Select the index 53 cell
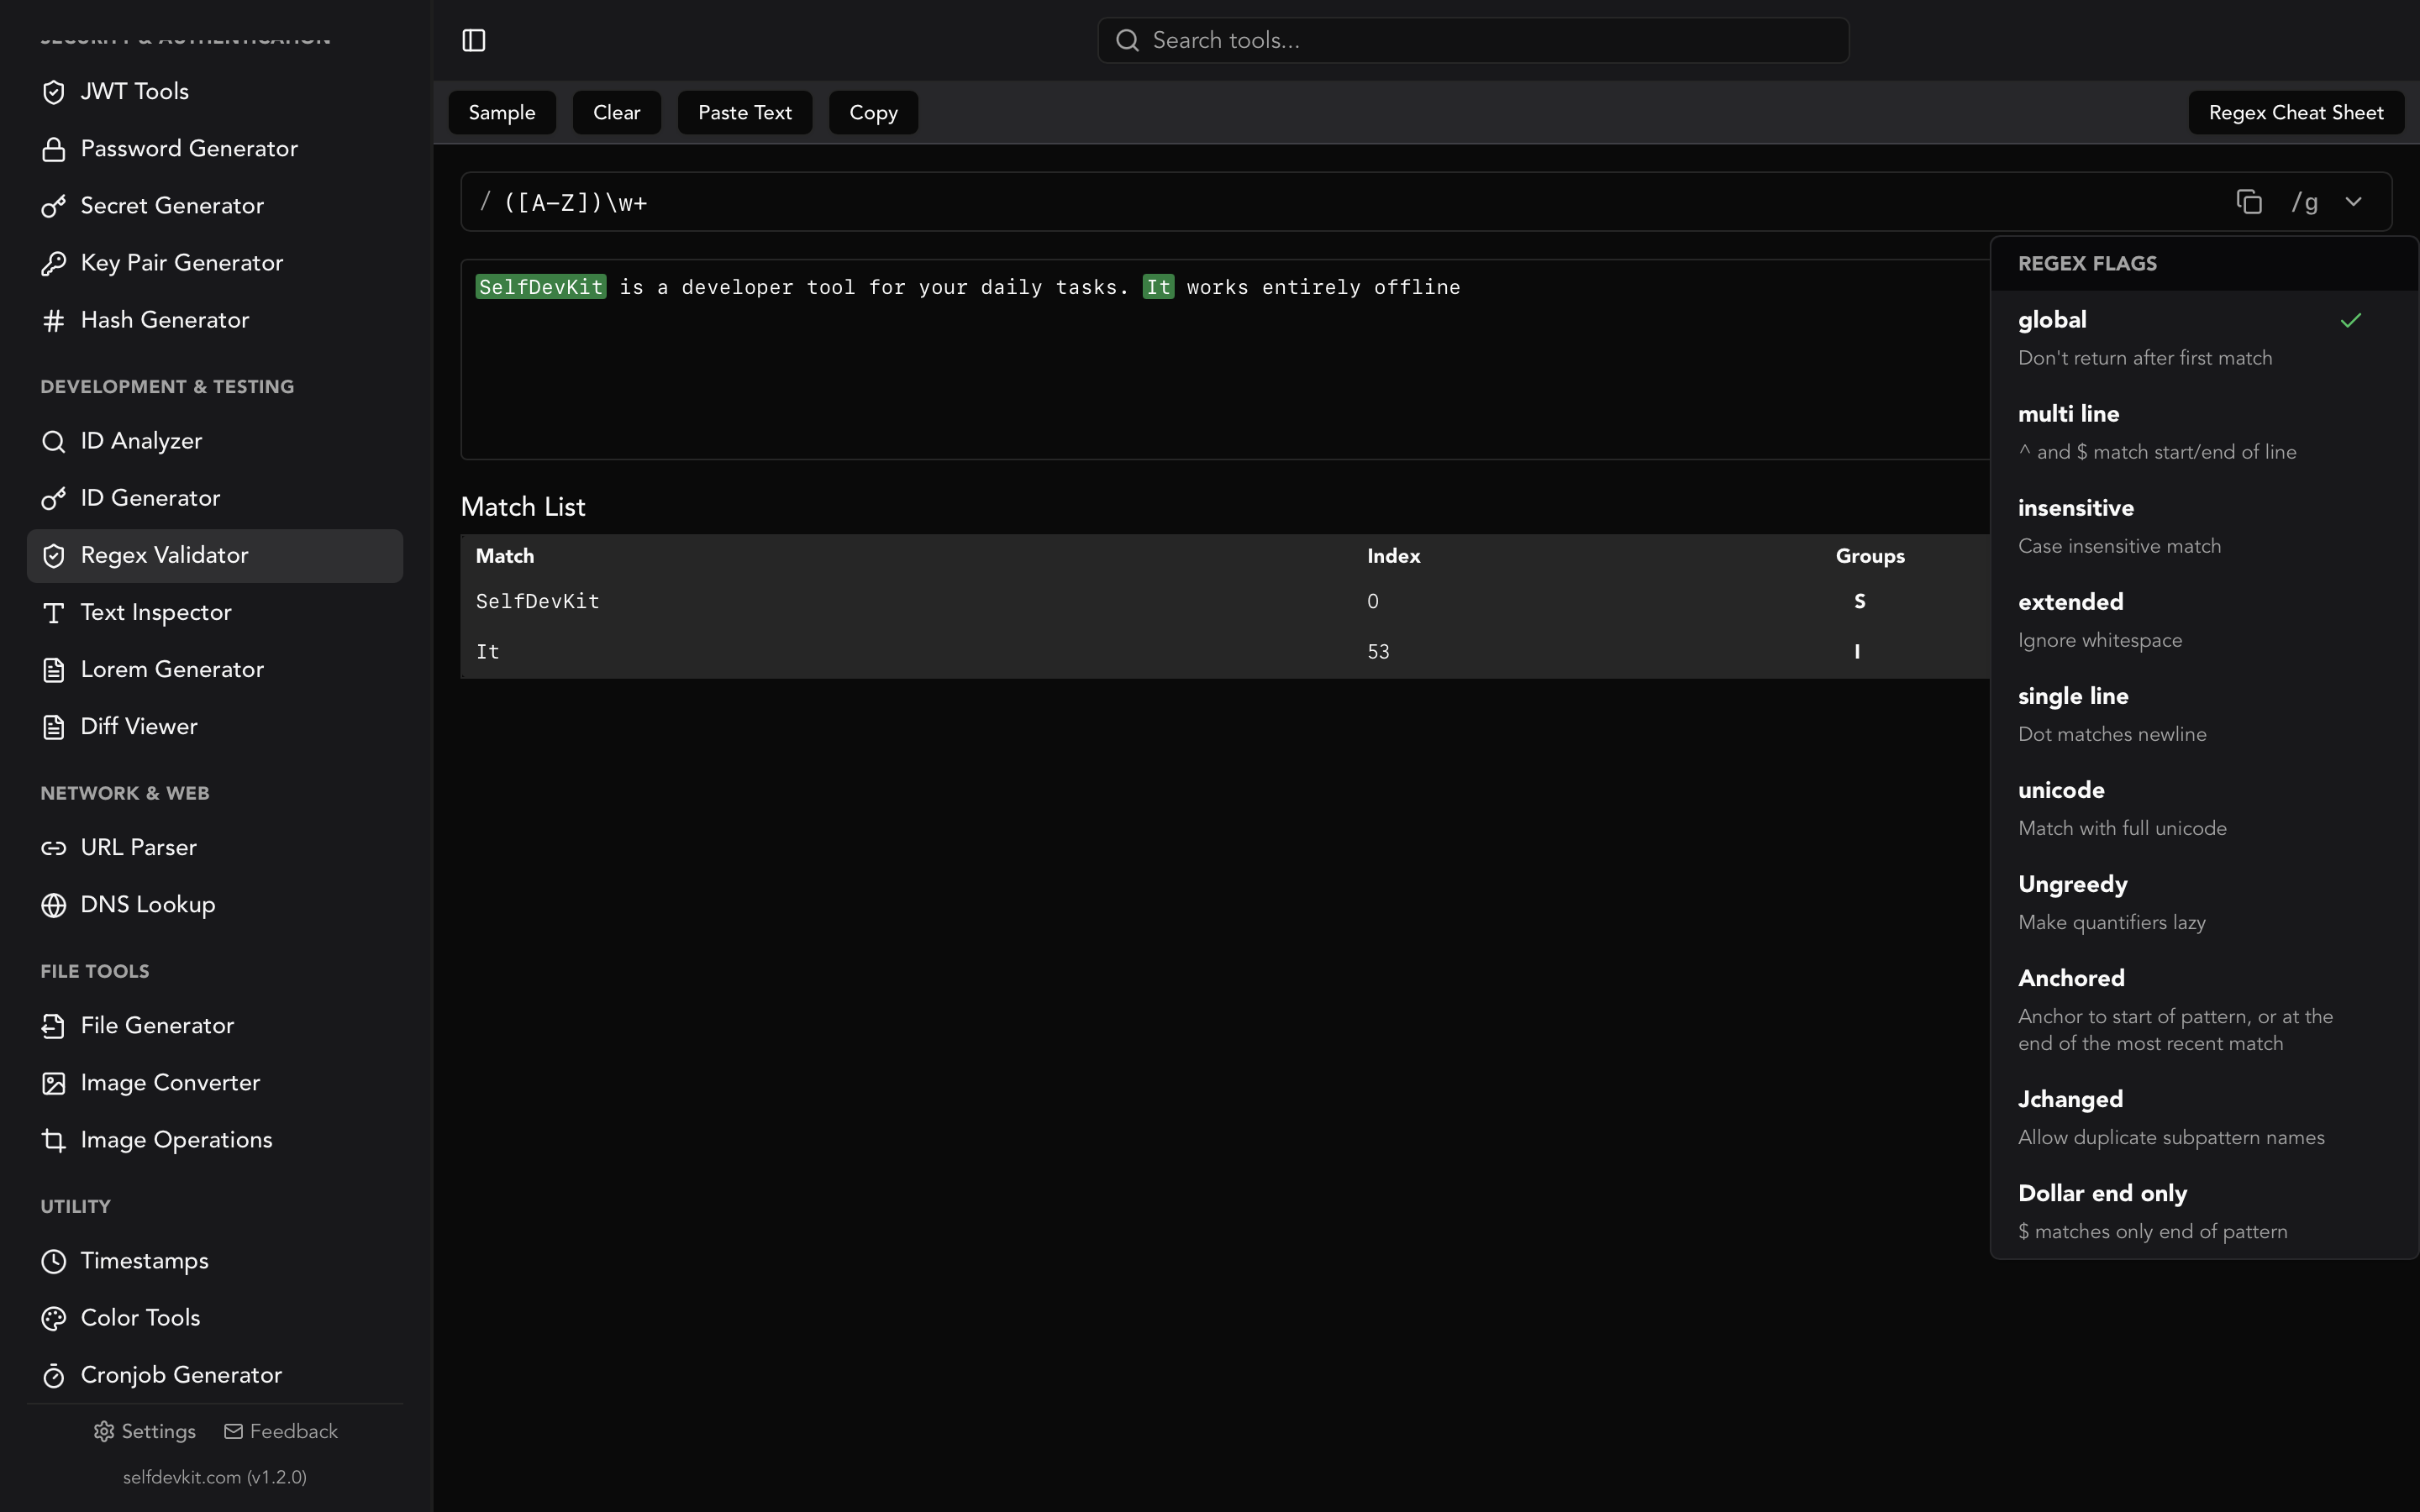The height and width of the screenshot is (1512, 2420). tap(1378, 652)
